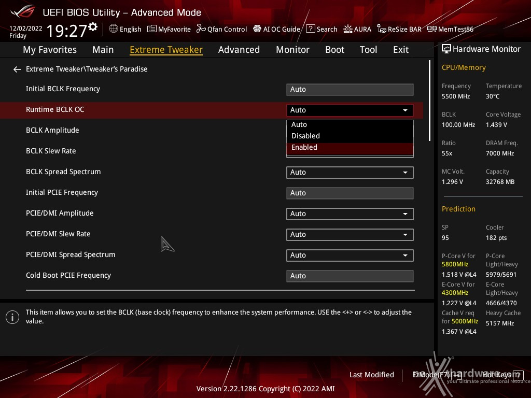Click the Prediction section heading
Viewport: 531px width, 398px height.
(458, 209)
